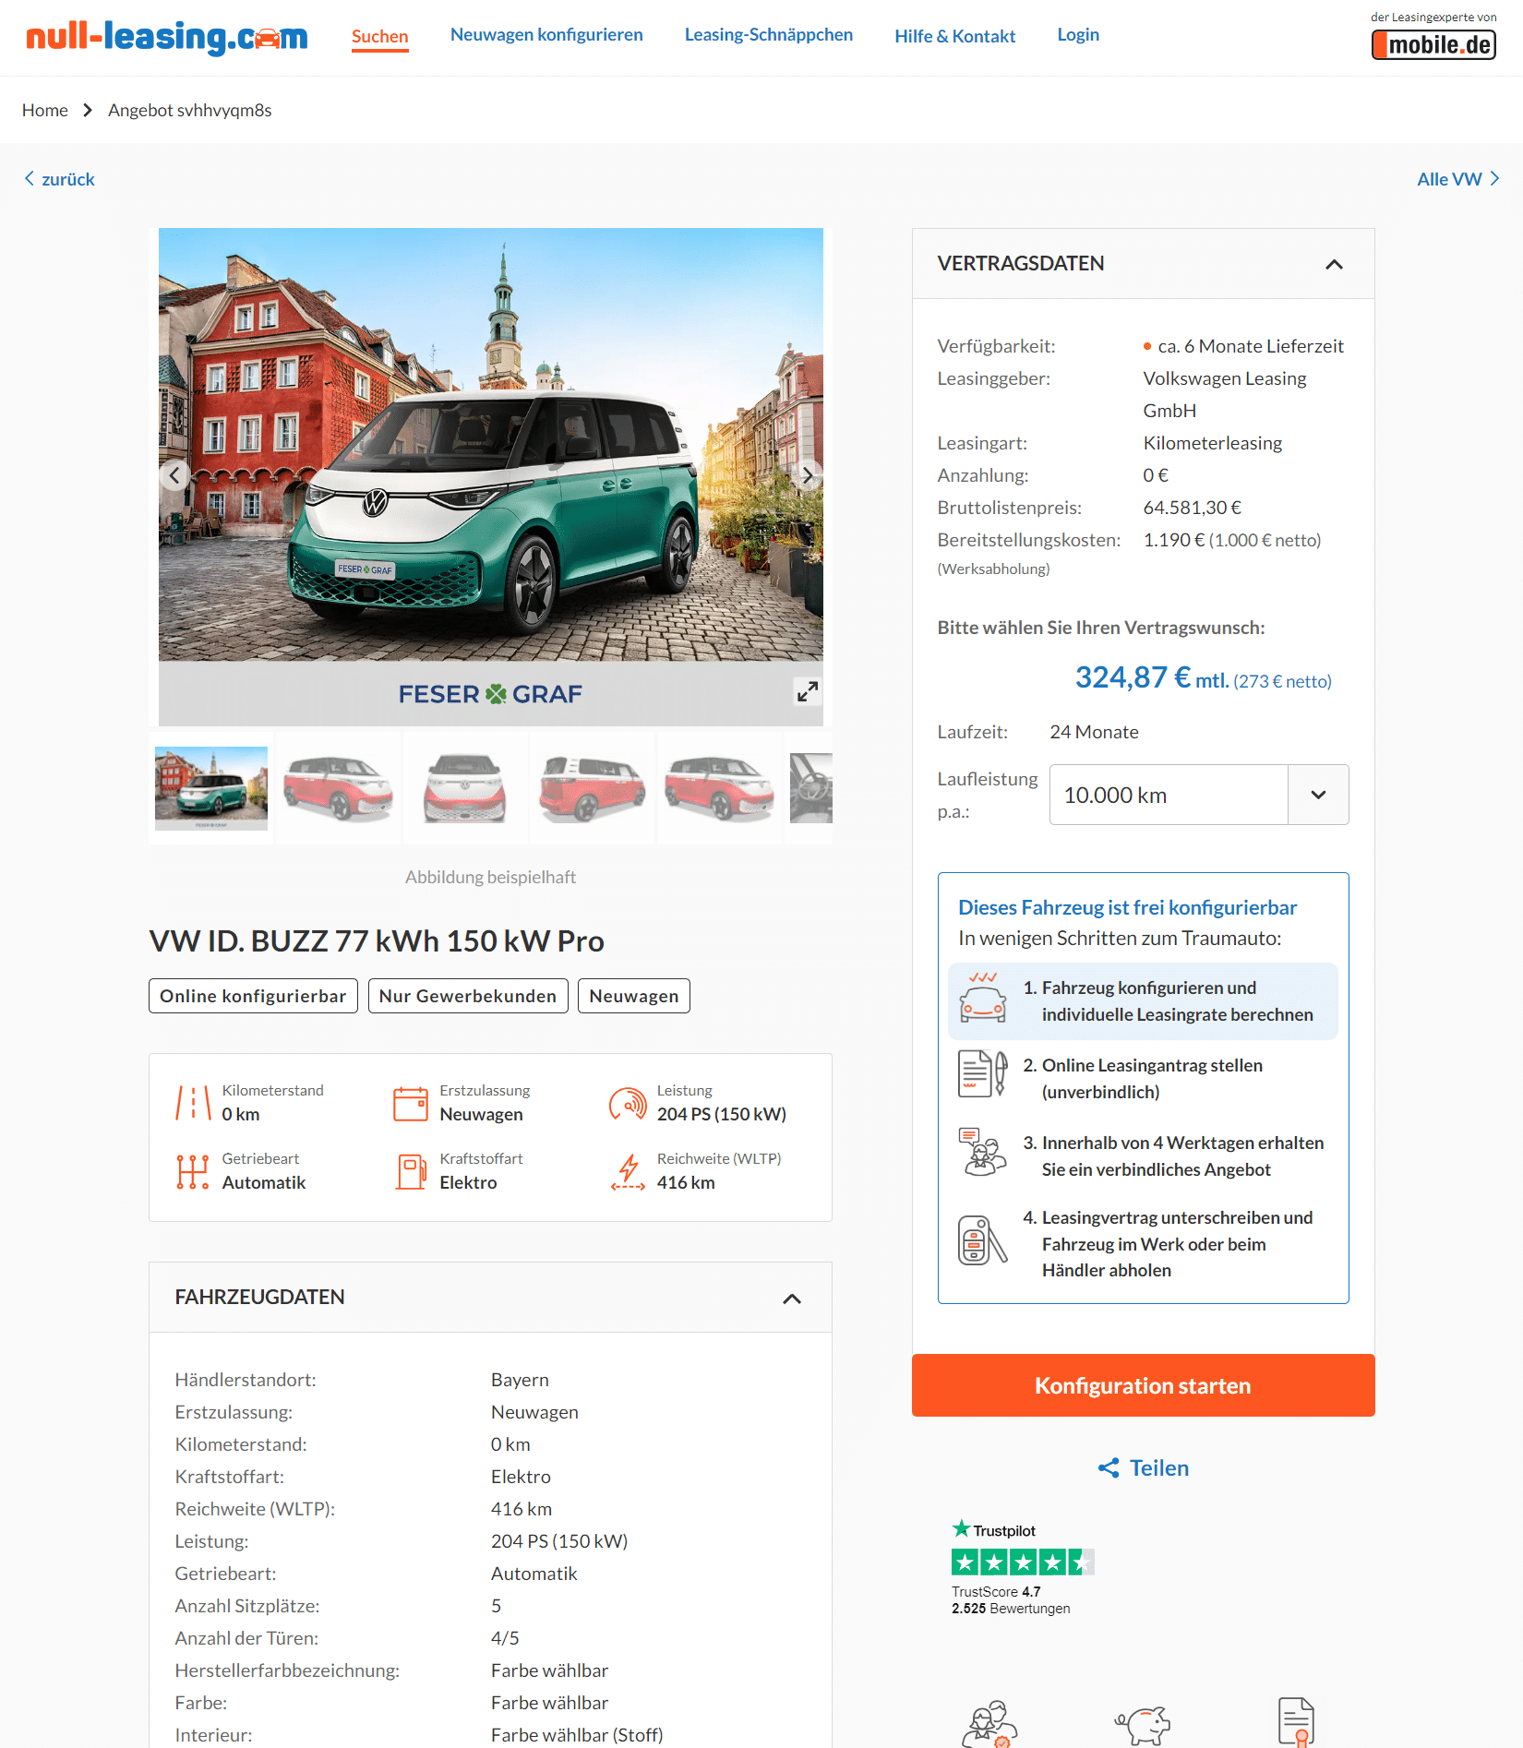The width and height of the screenshot is (1523, 1748).
Task: Click the car configuration step icon
Action: coord(983,997)
